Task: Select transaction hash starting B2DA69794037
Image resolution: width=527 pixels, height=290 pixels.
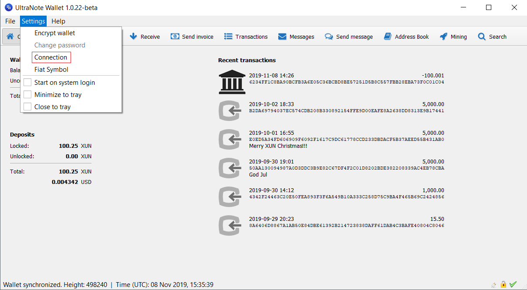Action: [347, 111]
